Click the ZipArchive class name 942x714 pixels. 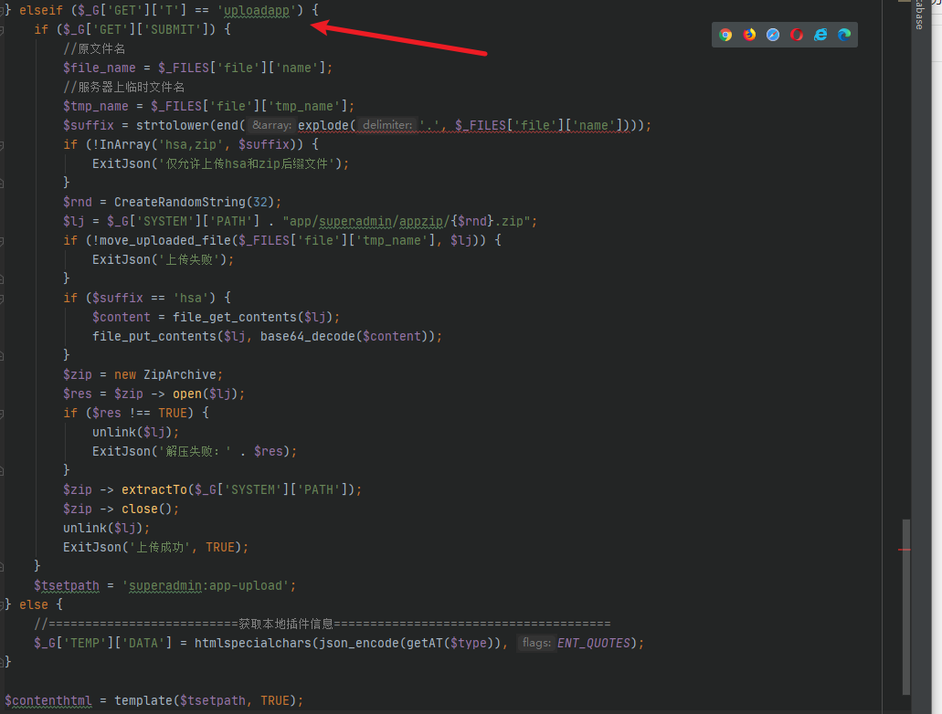(180, 374)
